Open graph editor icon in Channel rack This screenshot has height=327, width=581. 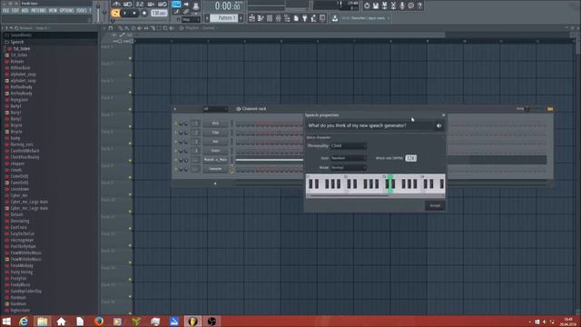point(550,109)
